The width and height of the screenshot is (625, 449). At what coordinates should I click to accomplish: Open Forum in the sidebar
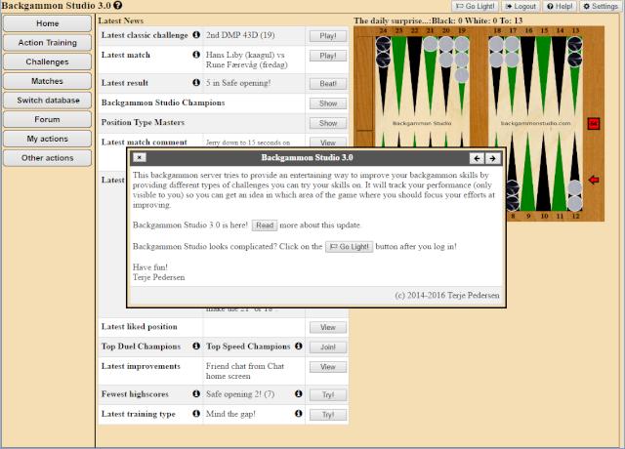48,119
